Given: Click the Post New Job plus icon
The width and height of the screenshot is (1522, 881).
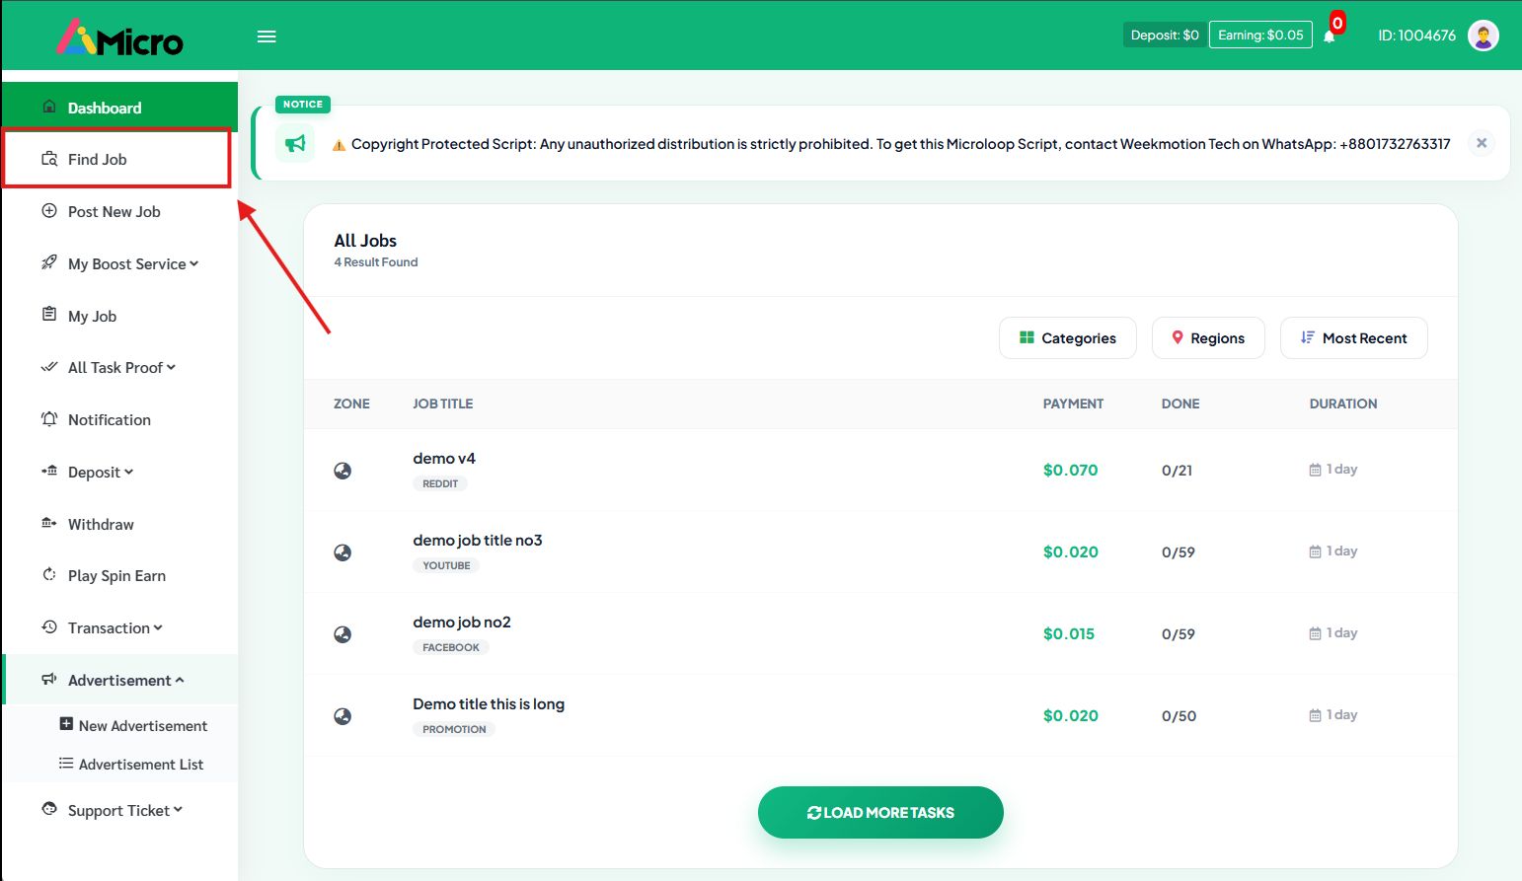Looking at the screenshot, I should click(x=49, y=211).
